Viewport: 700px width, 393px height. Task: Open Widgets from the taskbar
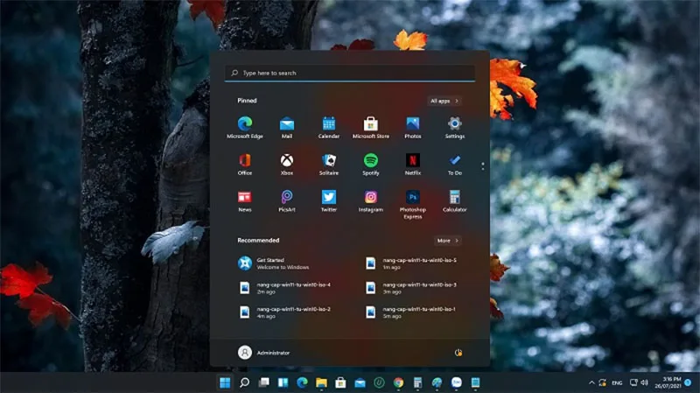click(283, 382)
